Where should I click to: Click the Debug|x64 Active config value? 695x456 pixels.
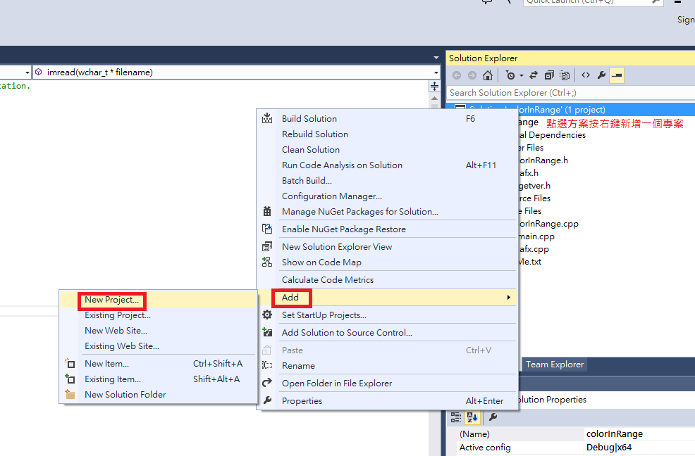[639, 447]
